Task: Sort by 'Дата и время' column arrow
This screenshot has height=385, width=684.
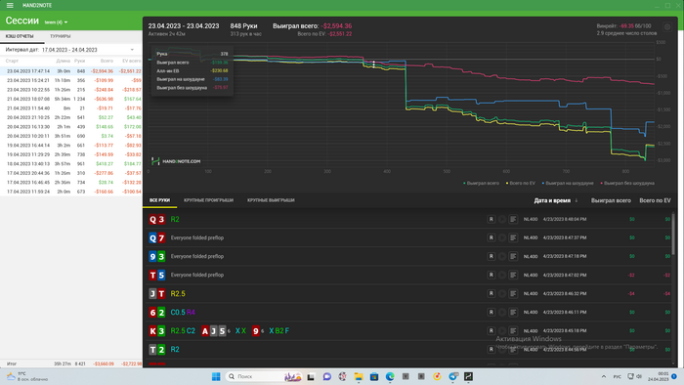Action: click(x=577, y=200)
